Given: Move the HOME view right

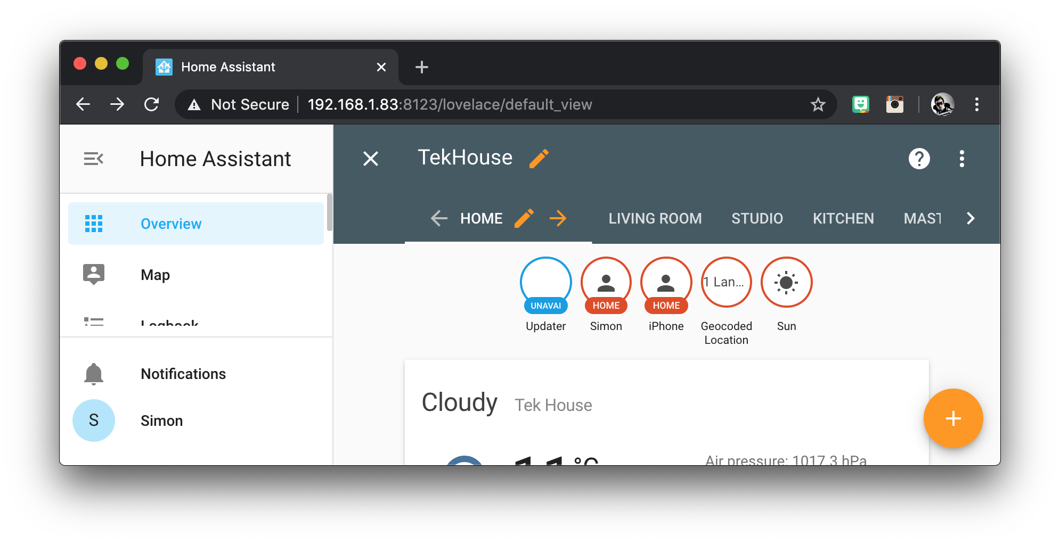Looking at the screenshot, I should click(558, 218).
